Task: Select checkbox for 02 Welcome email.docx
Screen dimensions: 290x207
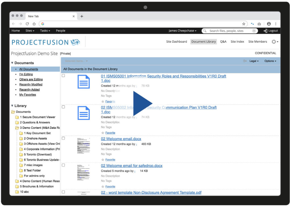Action: click(63, 138)
